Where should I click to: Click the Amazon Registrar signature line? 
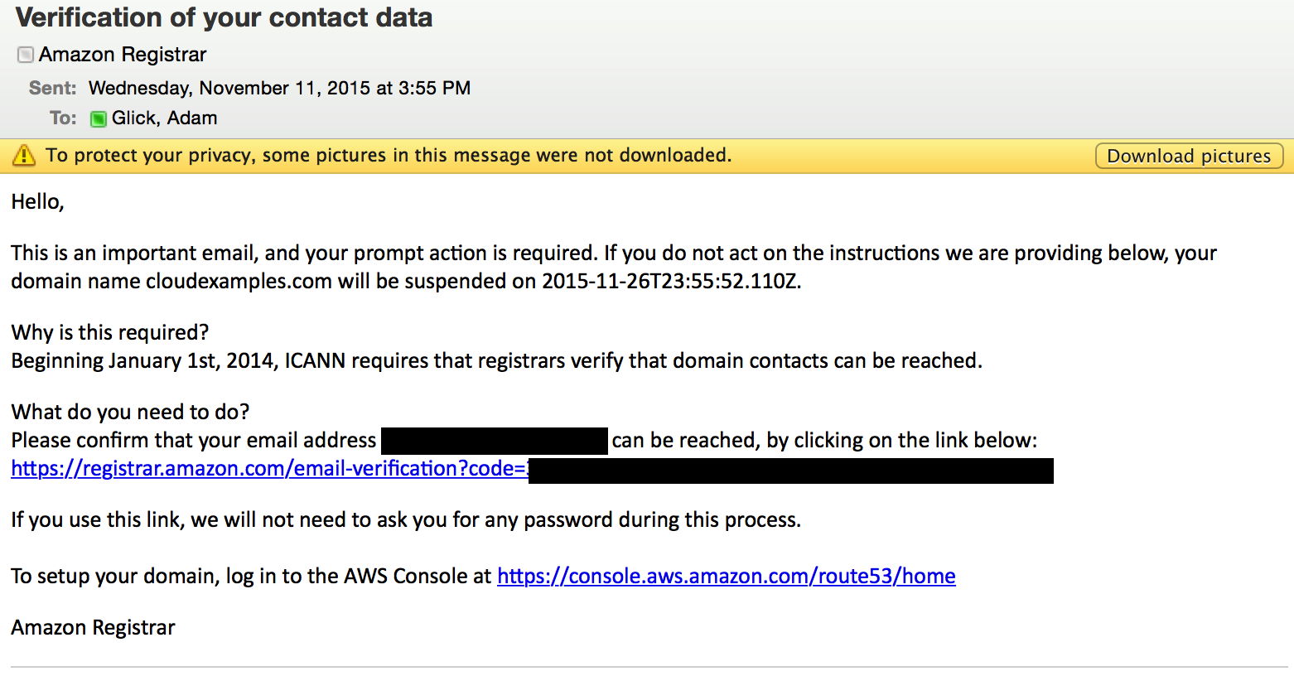pos(92,628)
